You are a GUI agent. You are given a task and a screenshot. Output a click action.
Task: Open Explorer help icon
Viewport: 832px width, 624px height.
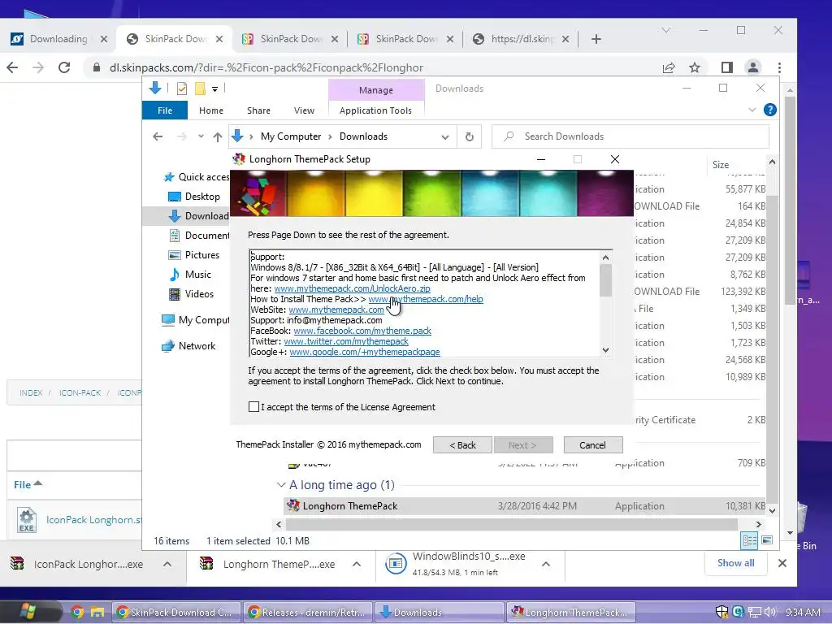point(769,110)
